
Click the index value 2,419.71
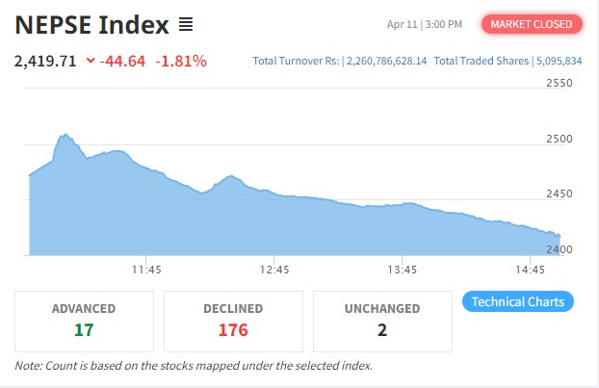pos(45,62)
